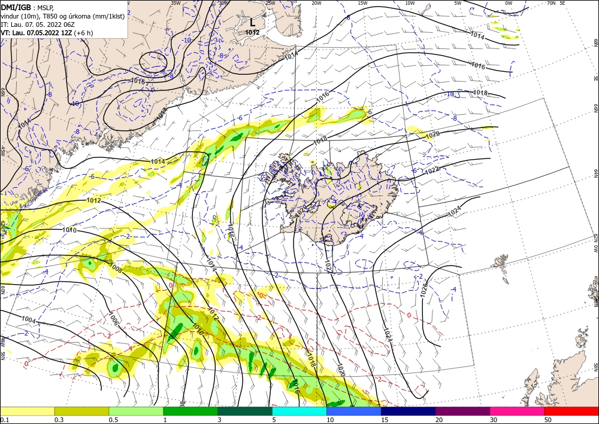
Task: Click the 15 legend scale number
Action: coord(385,420)
